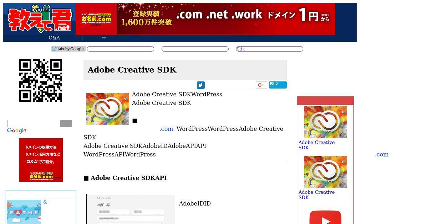Click the YouTube play icon
The height and width of the screenshot is (224, 428).
[325, 217]
